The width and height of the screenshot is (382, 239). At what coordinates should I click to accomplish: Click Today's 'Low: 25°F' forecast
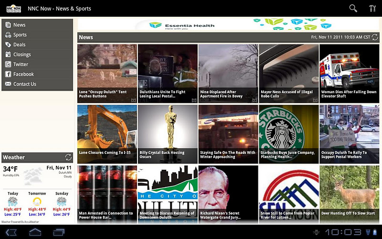click(13, 214)
